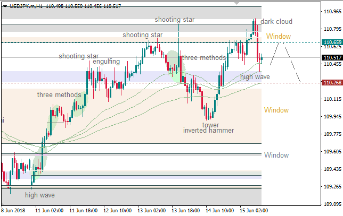Click the gray 'Window' label near 109.605

276,155
